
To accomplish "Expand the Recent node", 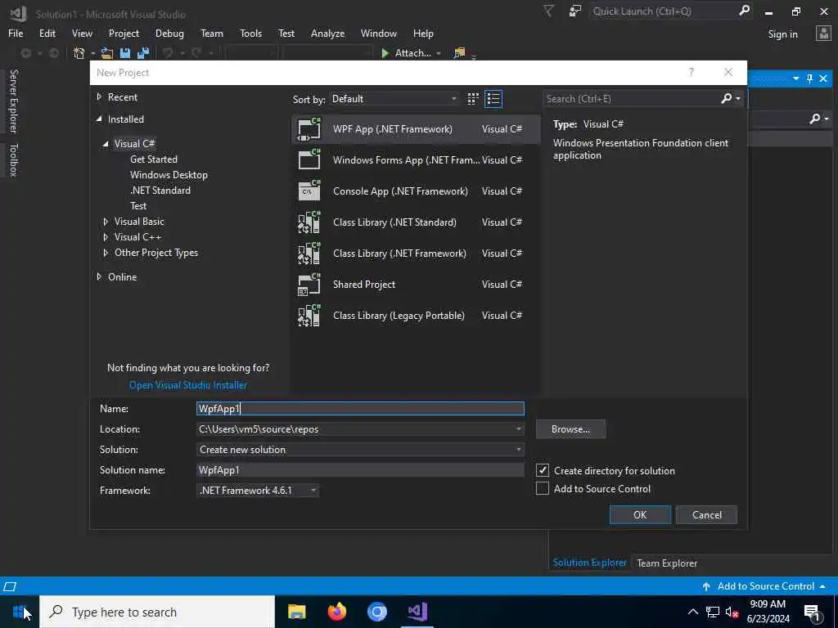I will (x=99, y=96).
